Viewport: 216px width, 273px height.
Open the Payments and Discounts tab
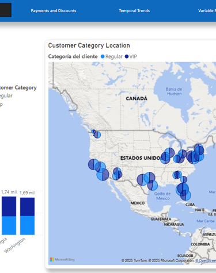click(x=54, y=11)
